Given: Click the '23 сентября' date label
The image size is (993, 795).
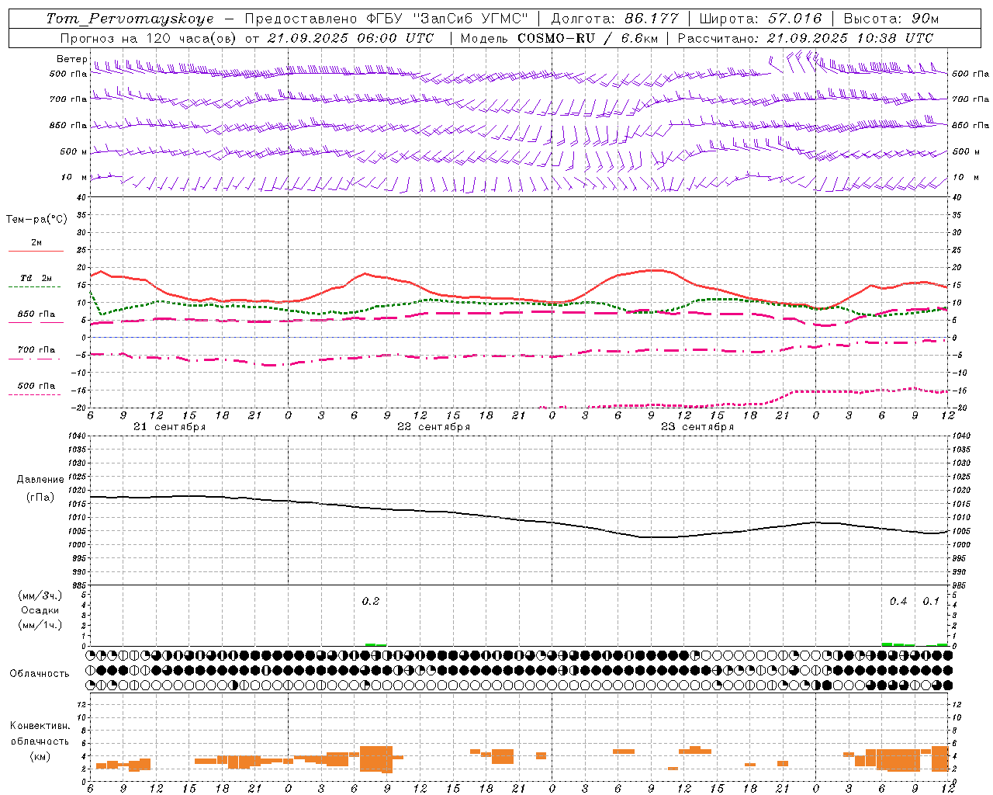Looking at the screenshot, I should coord(697,427).
